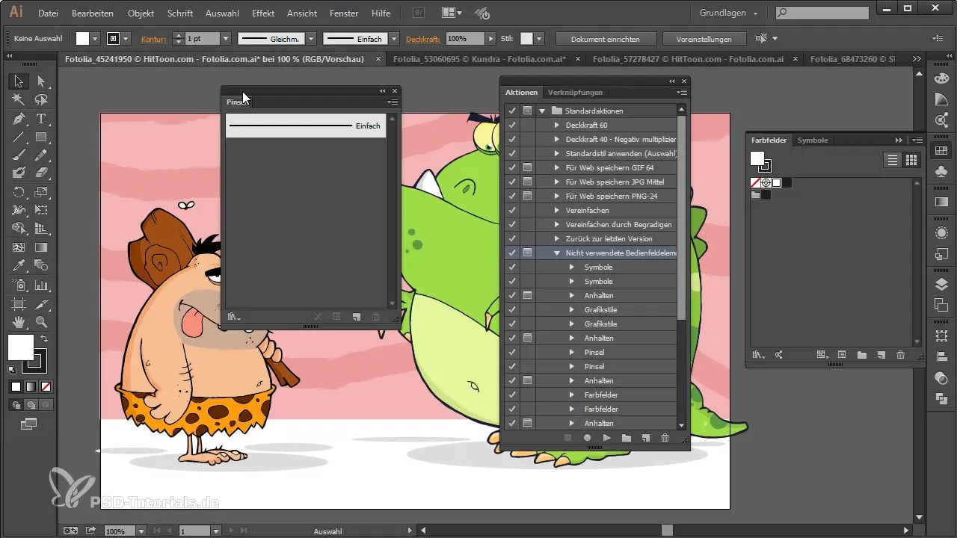Click the Deckkraft link in control bar
Viewport: 957px width, 538px height.
pyautogui.click(x=424, y=38)
